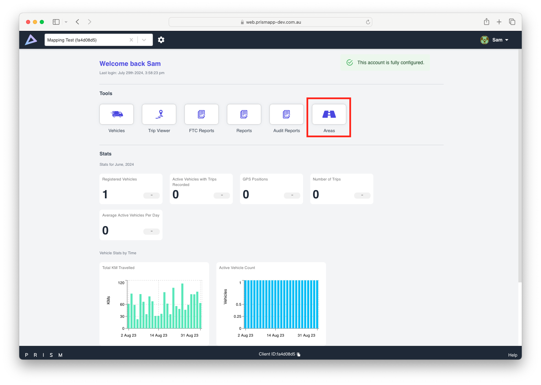Open Safari share menu

pyautogui.click(x=486, y=22)
